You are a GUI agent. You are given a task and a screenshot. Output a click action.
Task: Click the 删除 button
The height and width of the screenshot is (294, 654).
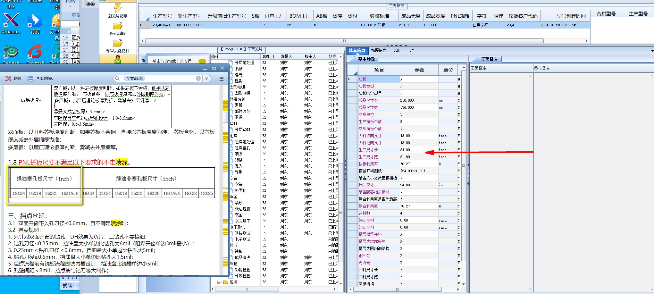pos(13,79)
